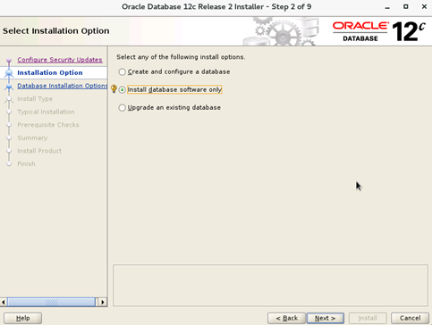Click the message area text box

coord(270,286)
